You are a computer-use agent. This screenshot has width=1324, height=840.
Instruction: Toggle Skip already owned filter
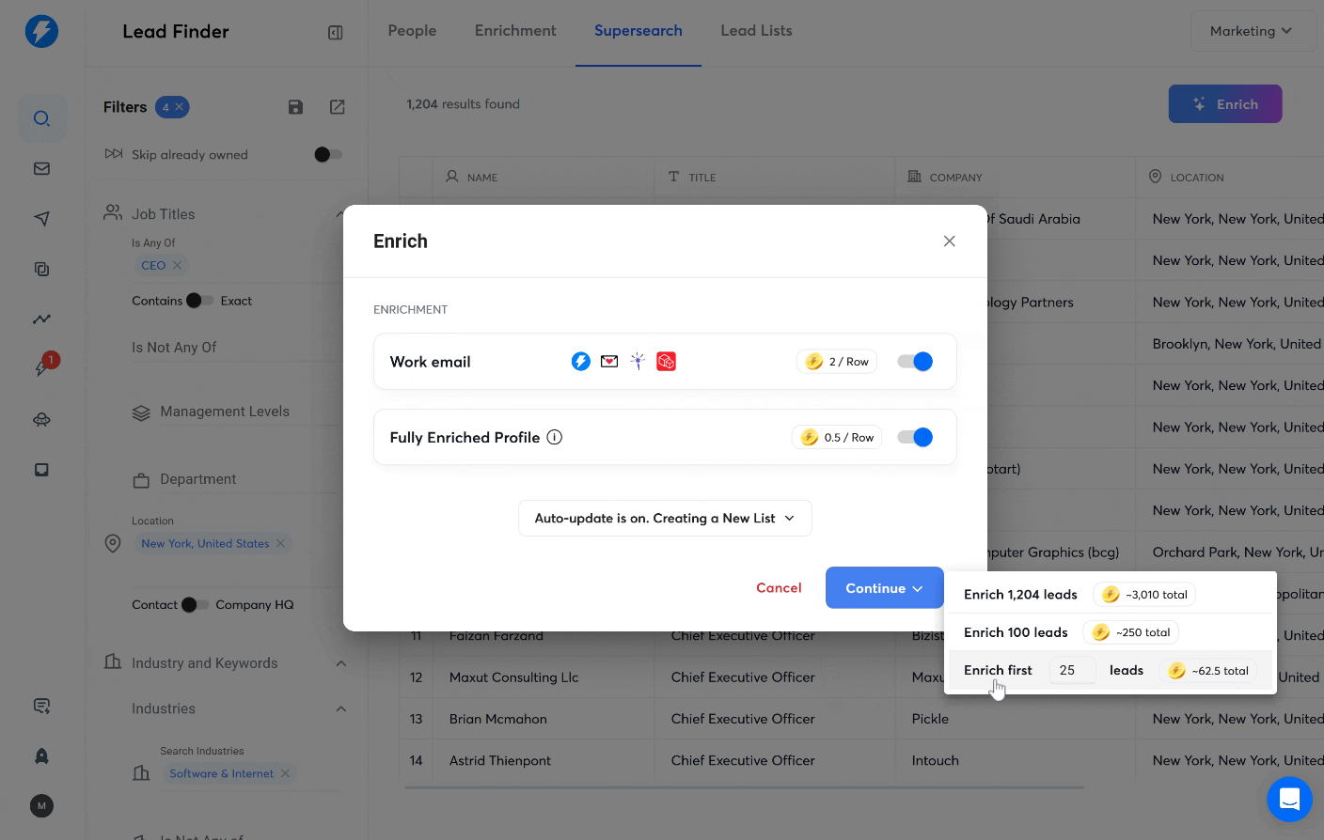(327, 155)
